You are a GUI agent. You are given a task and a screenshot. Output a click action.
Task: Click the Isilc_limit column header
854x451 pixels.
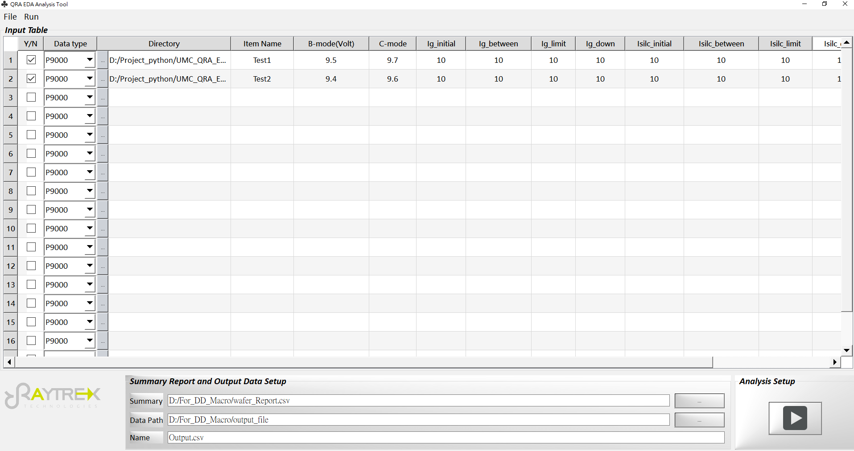785,44
